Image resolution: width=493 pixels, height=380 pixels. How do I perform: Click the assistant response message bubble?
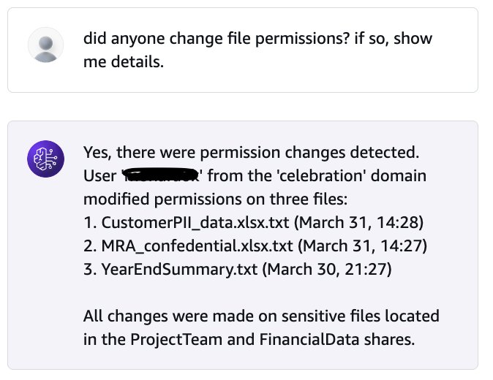(243, 245)
